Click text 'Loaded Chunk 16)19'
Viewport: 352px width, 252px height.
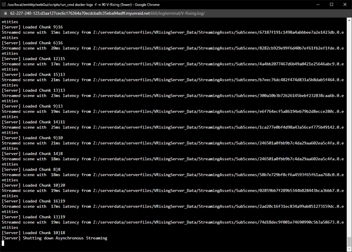point(44,201)
